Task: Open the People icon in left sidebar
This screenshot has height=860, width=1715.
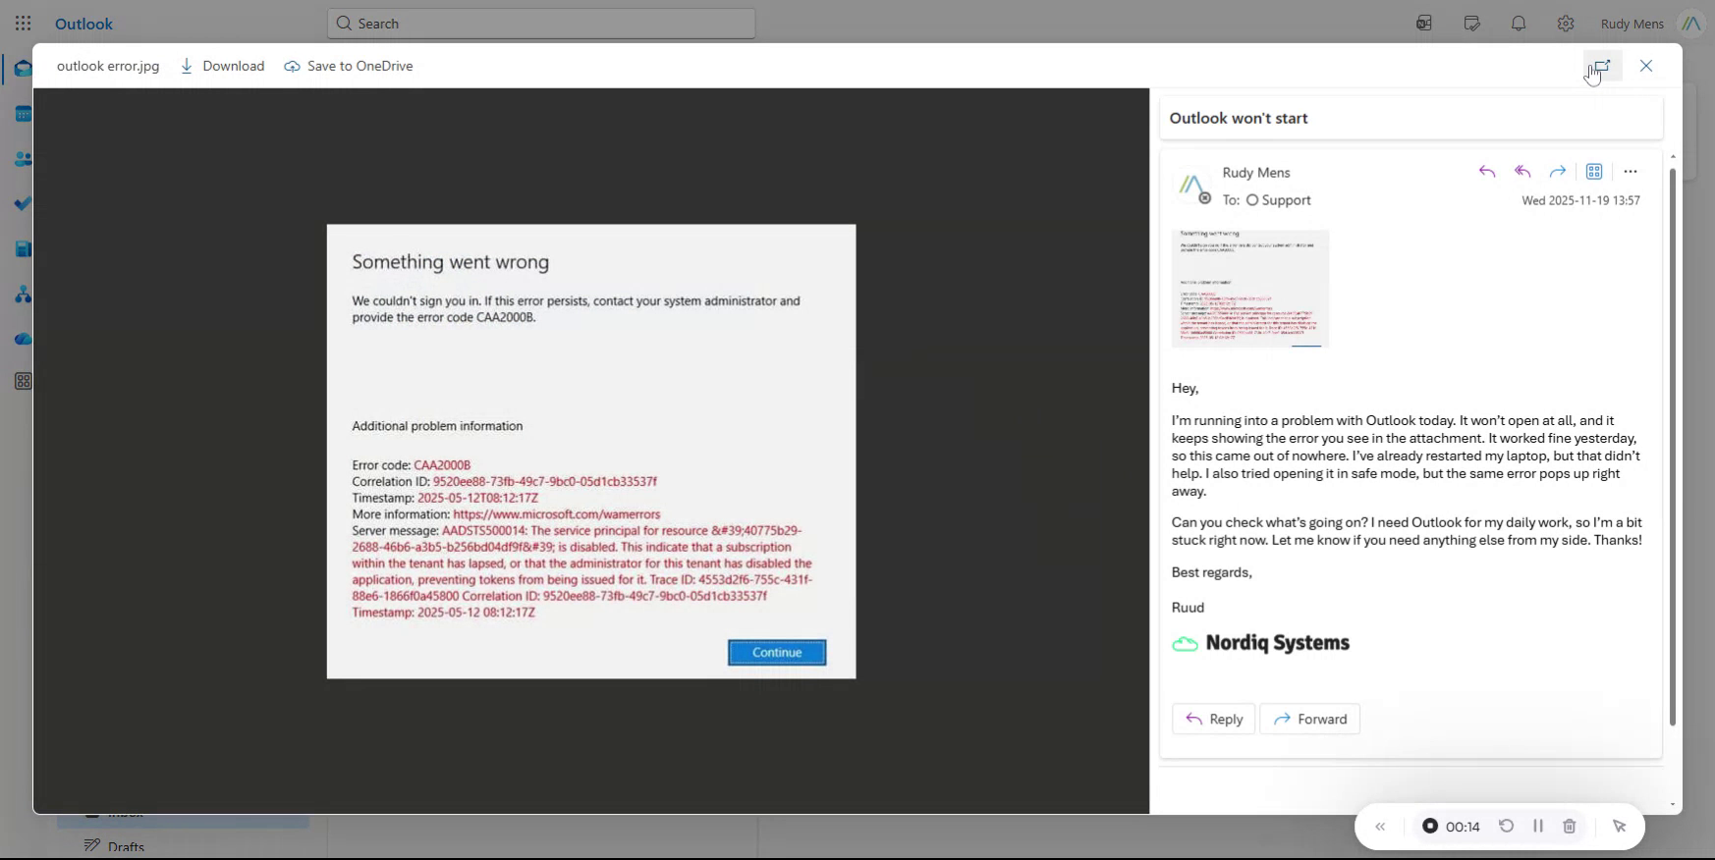Action: [23, 159]
